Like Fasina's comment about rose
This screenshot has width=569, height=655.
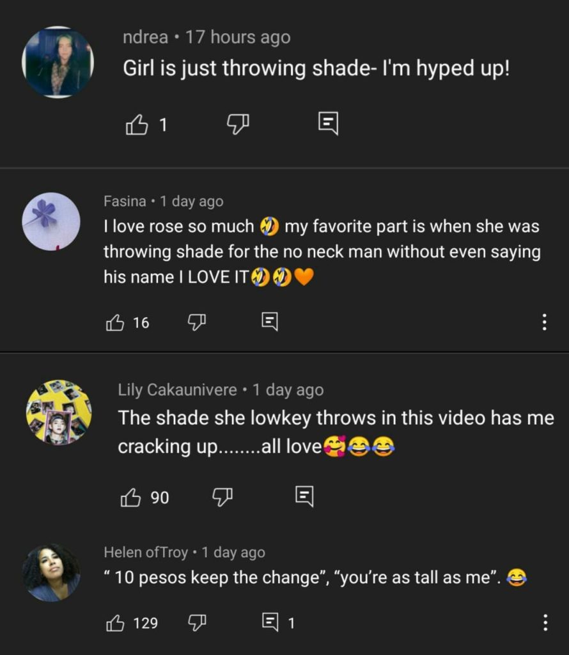[x=116, y=323]
